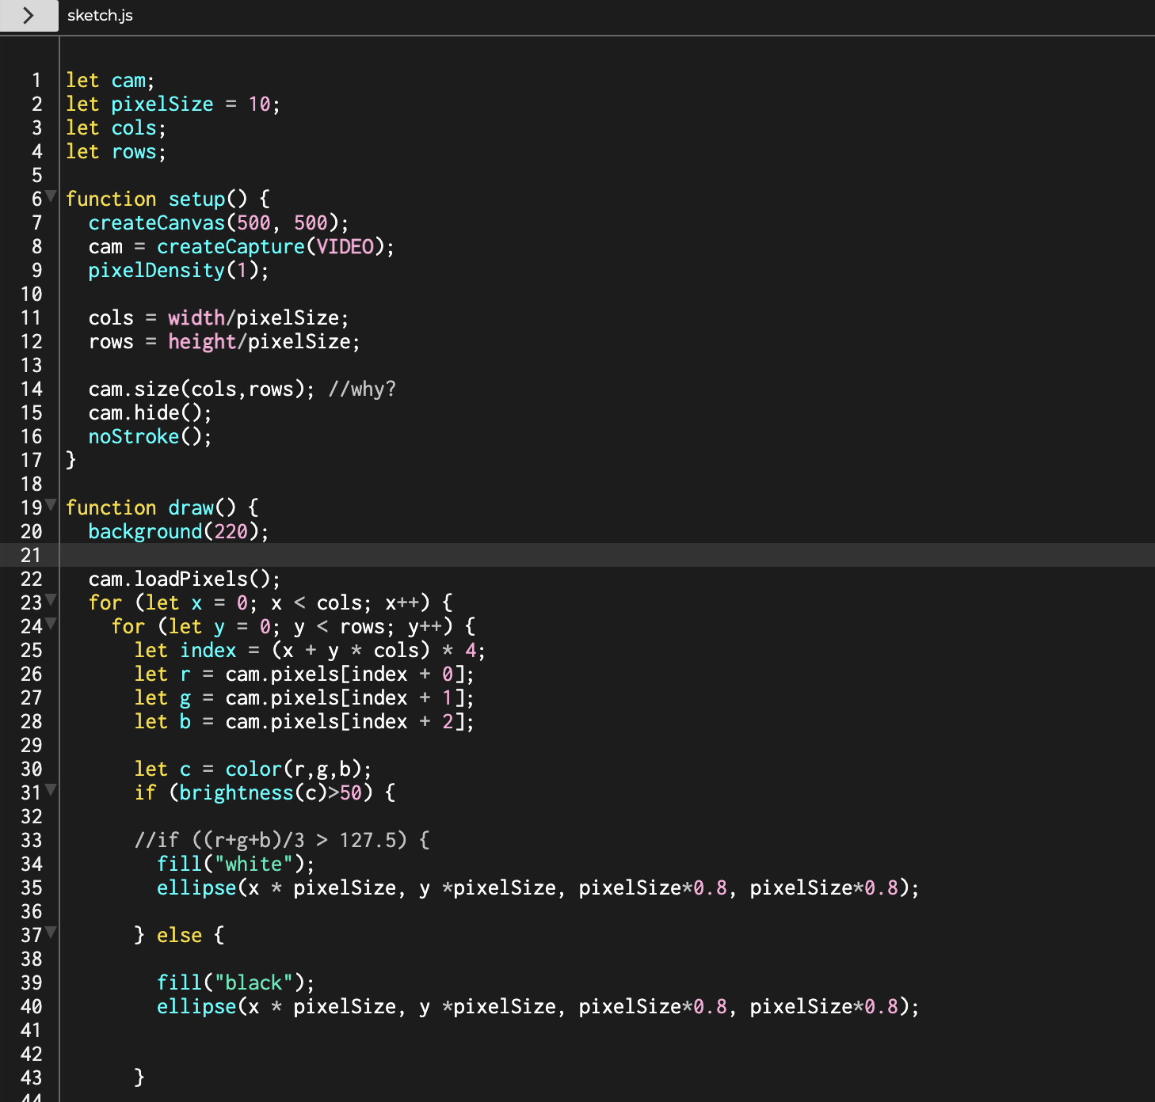Click the //why? comment on line 14

362,389
